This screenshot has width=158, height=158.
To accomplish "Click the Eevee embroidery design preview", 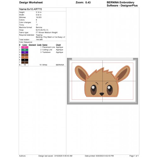I will coord(102,81).
